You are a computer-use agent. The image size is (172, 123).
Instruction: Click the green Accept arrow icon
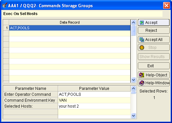[141, 23]
